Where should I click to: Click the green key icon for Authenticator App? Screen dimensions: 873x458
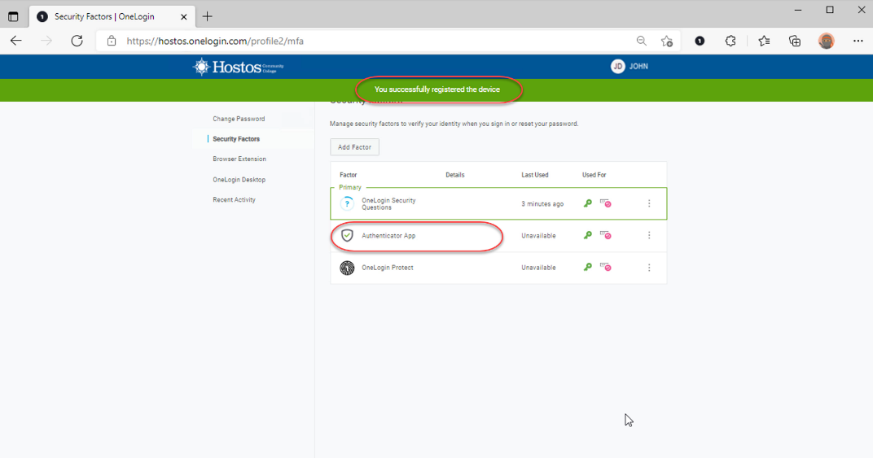(588, 235)
